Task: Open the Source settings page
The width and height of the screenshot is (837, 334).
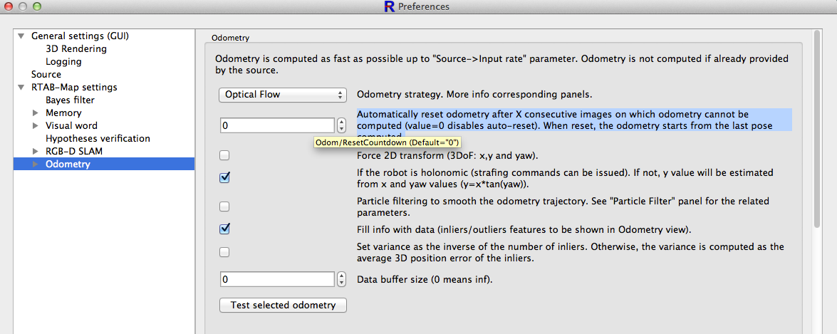Action: click(x=46, y=75)
